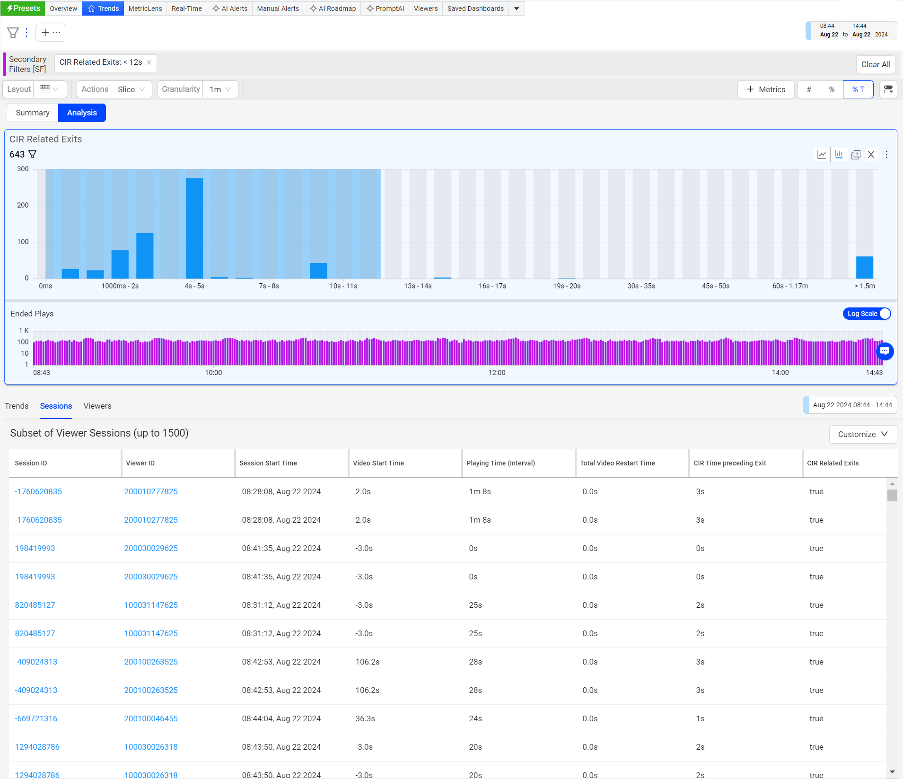This screenshot has height=779, width=903.
Task: Remove the CIR Related Exits filter chip
Action: 149,62
